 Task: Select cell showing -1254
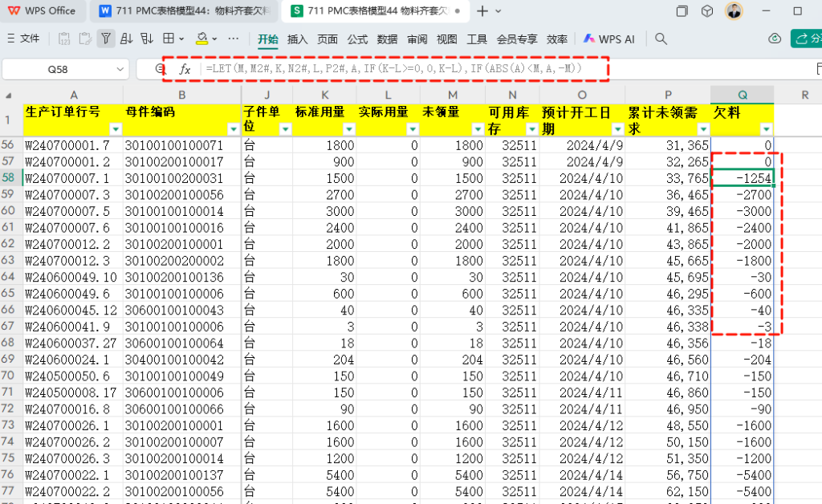(x=743, y=178)
